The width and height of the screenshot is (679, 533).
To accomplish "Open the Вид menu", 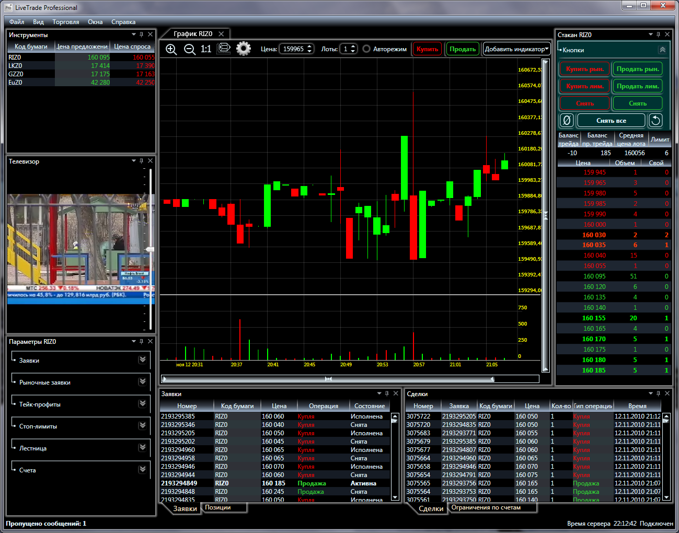I will [x=38, y=22].
